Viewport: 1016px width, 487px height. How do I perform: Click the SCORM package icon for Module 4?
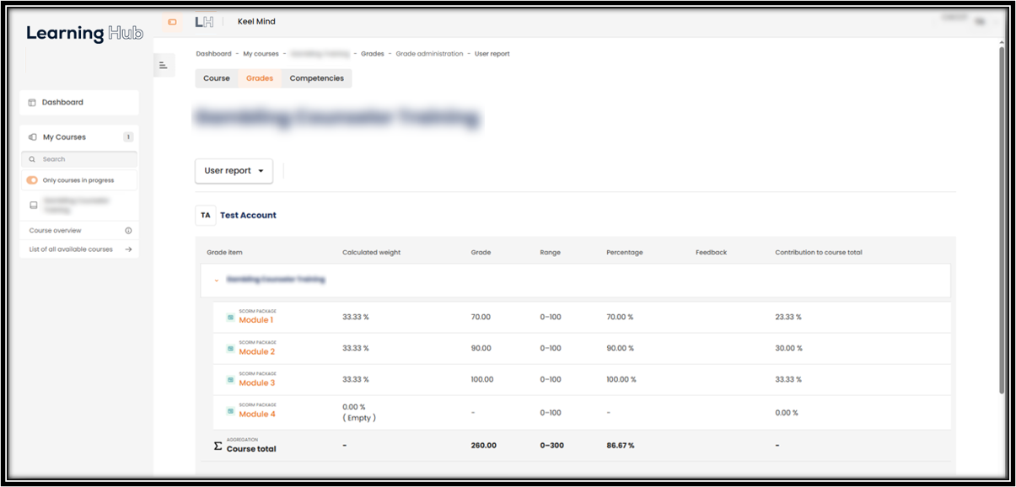(x=230, y=411)
